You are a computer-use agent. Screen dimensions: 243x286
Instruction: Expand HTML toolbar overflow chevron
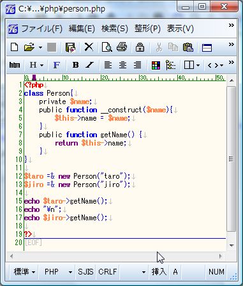tap(232, 63)
